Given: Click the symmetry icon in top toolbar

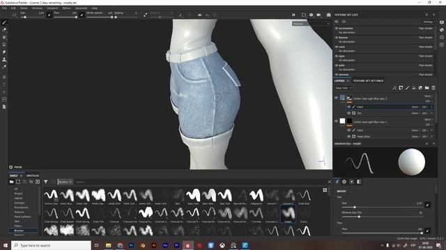Looking at the screenshot, I should click(200, 15).
